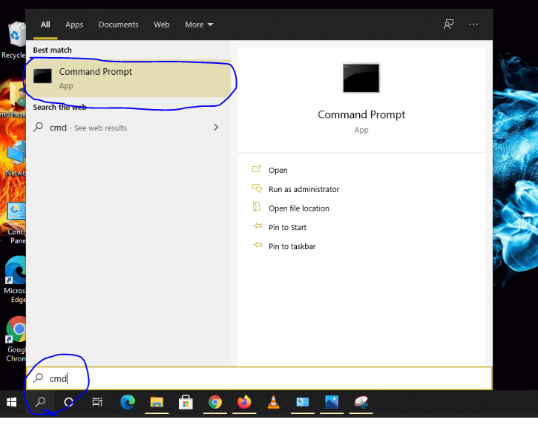
Task: Expand the More filter dropdown
Action: pos(199,24)
